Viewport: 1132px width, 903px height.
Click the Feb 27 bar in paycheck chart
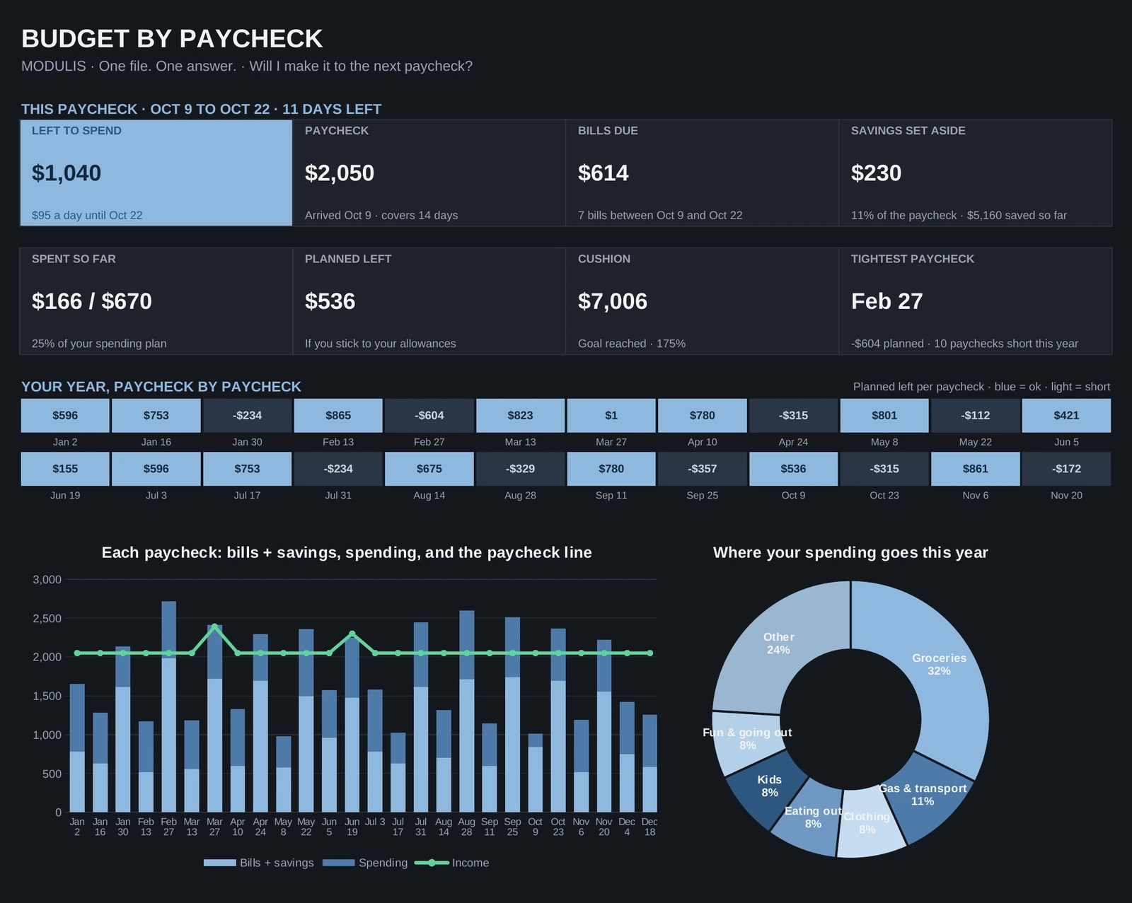(168, 707)
